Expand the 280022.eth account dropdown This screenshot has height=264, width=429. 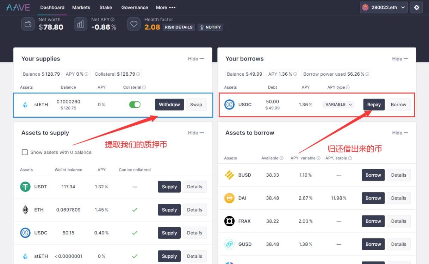click(384, 7)
